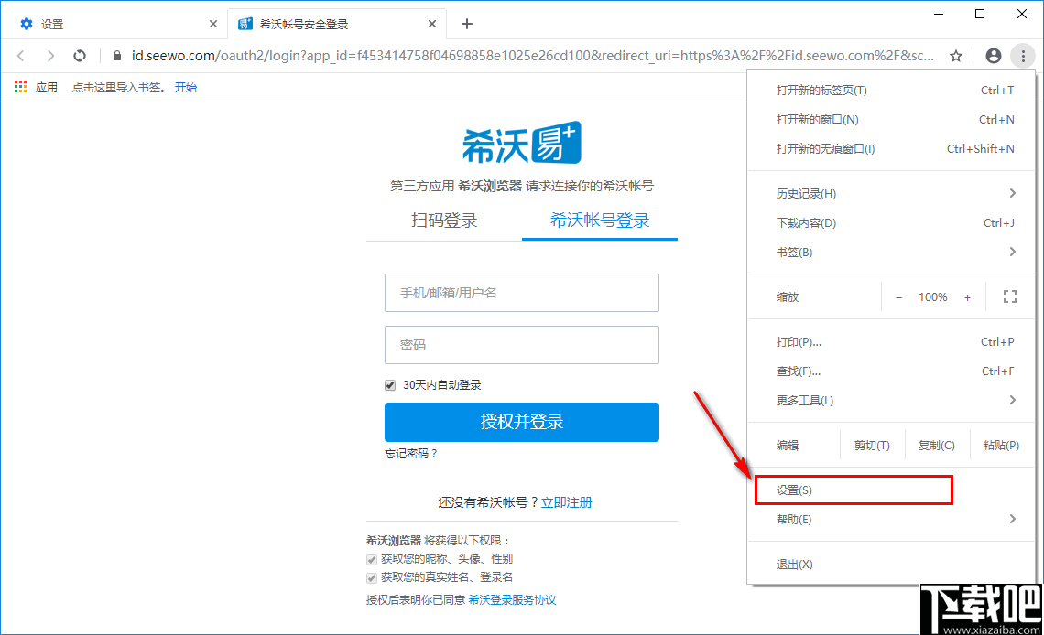The image size is (1044, 635).
Task: Expand the 更多工具(L) submenu
Action: [x=892, y=400]
